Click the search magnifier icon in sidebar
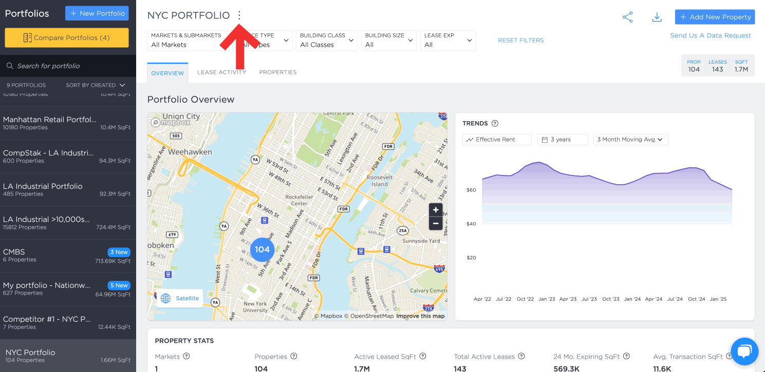Image resolution: width=765 pixels, height=372 pixels. pos(10,66)
